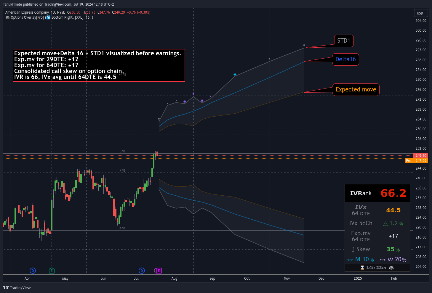The image size is (432, 293).
Task: Click the Jun label on the time axis
Action: tap(103, 278)
